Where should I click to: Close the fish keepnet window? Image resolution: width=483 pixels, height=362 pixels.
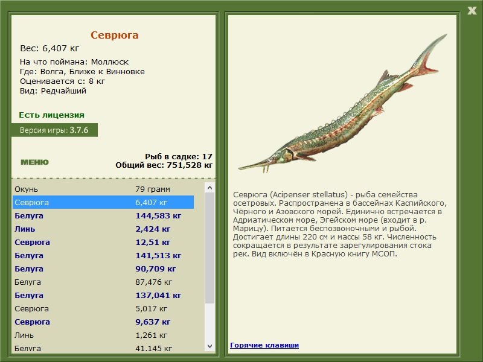(x=472, y=11)
